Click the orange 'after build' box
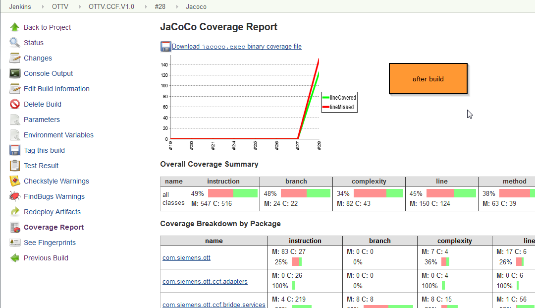The width and height of the screenshot is (535, 308). pyautogui.click(x=428, y=79)
